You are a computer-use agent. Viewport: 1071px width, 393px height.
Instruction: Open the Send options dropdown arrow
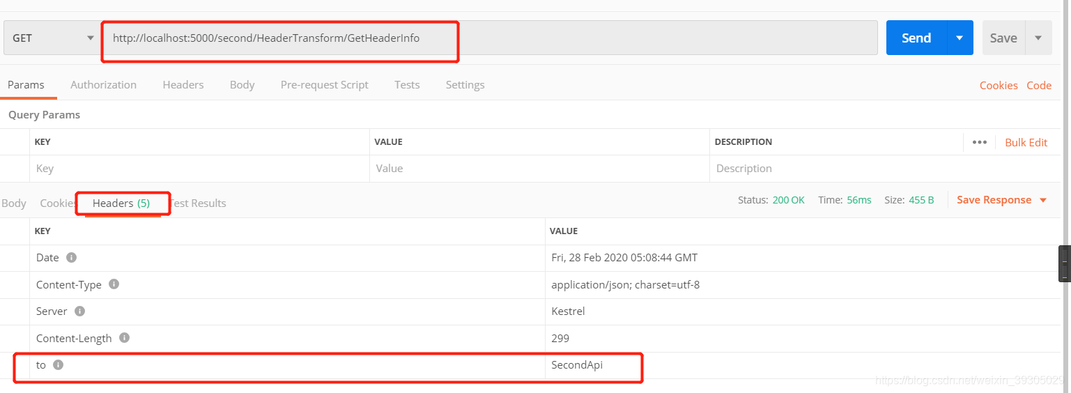(960, 38)
